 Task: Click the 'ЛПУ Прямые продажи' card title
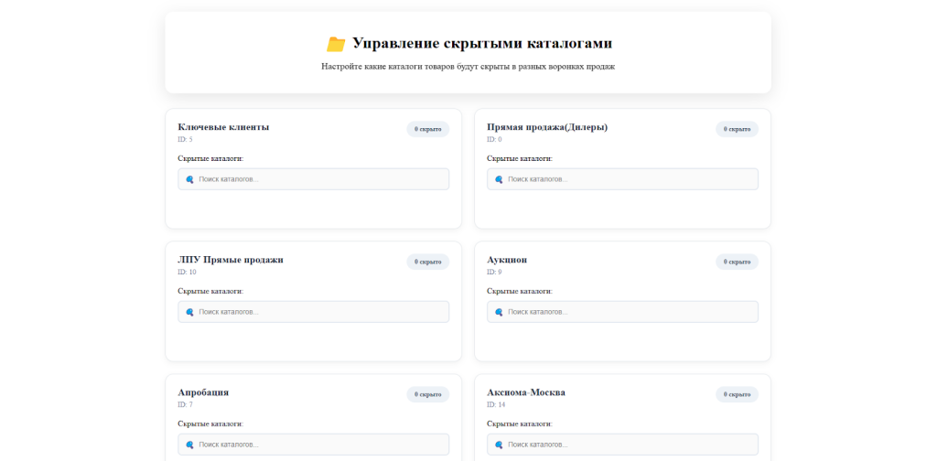click(231, 260)
